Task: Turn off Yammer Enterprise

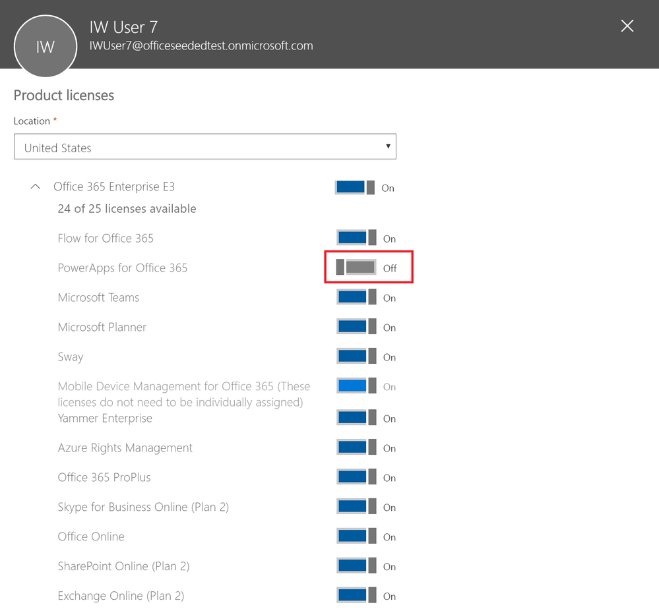Action: coord(356,418)
